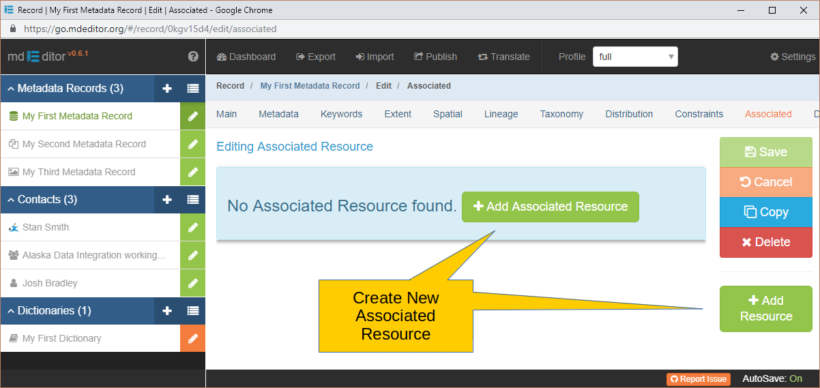Select My First Metadata Record in sidebar
Viewport: 820px width, 388px height.
(90, 116)
